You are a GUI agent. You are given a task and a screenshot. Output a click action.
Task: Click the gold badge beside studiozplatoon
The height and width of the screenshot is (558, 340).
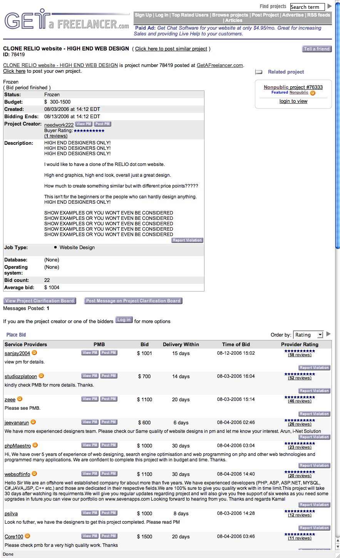coord(41,376)
